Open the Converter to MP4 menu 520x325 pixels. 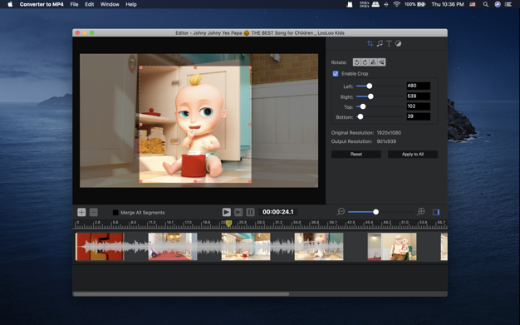point(42,4)
